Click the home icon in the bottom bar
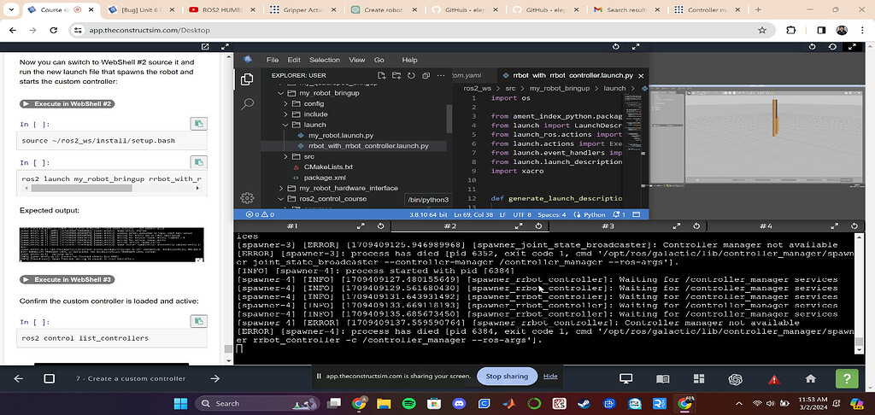The width and height of the screenshot is (875, 415). point(810,379)
